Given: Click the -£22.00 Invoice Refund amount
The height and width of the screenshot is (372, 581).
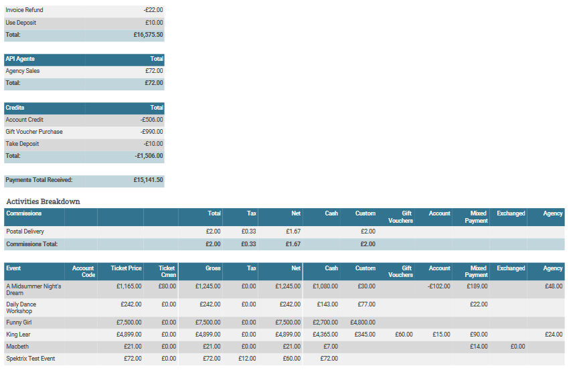Looking at the screenshot, I should click(153, 10).
